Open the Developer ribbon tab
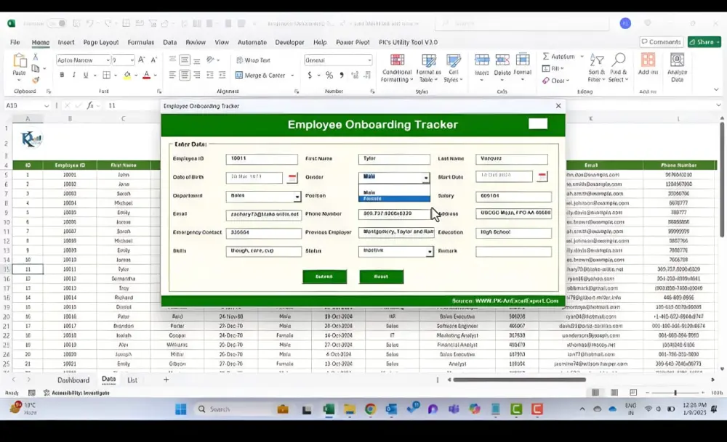 (289, 42)
